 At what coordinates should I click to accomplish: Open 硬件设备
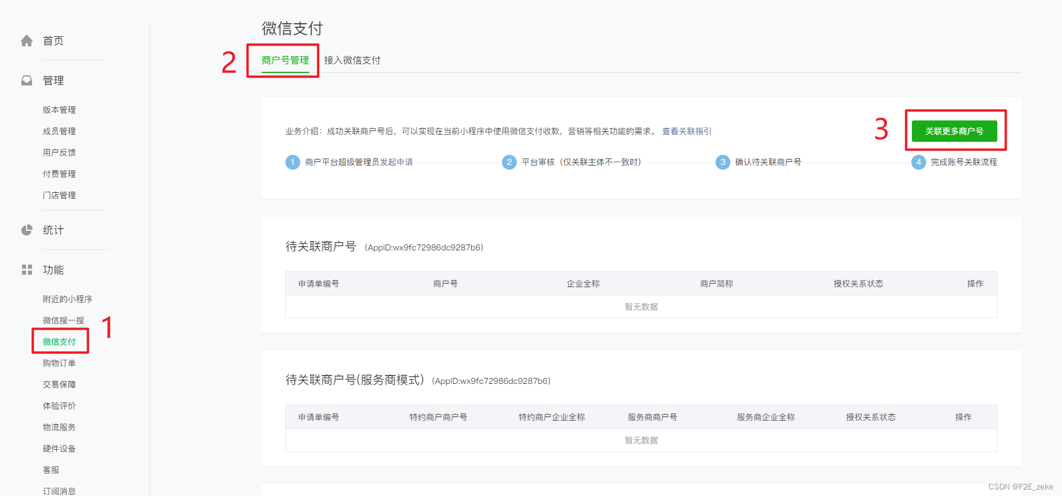[x=59, y=449]
